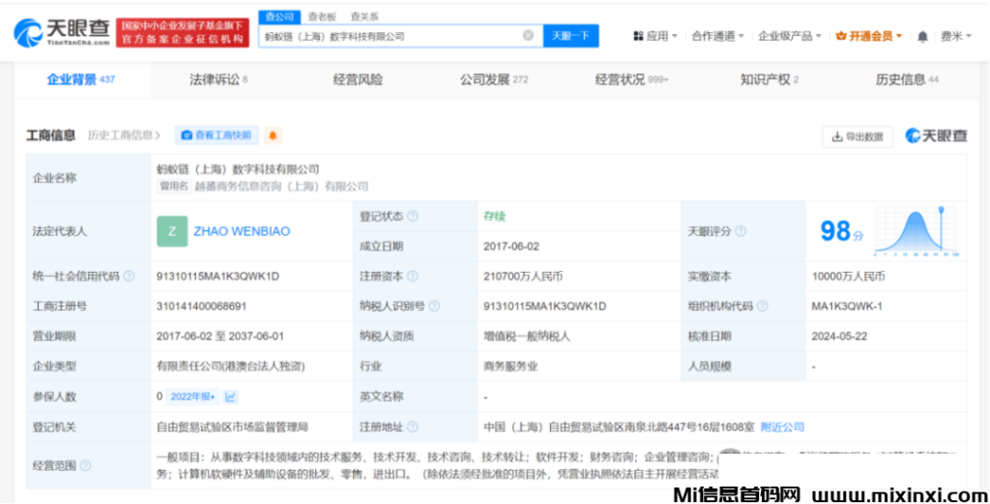The image size is (990, 504).
Task: Click the notification bell icon in header
Action: coord(922,36)
